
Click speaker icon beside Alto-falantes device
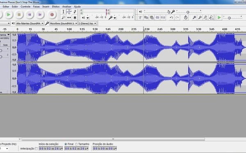(x=14, y=23)
